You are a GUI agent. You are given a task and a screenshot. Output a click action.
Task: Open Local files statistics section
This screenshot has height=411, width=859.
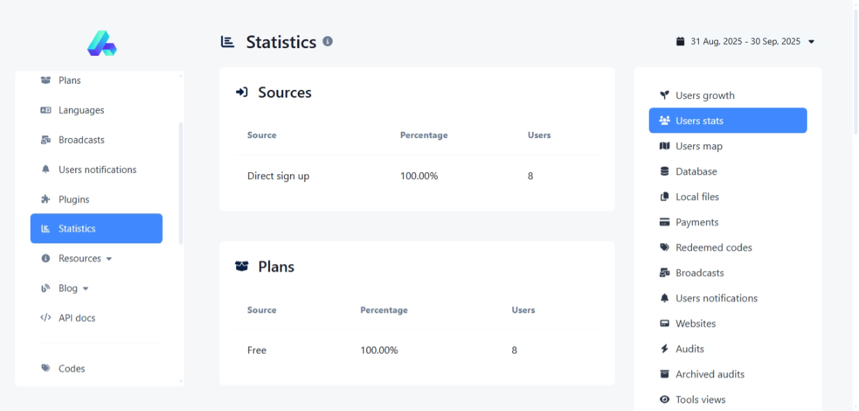[x=697, y=197]
